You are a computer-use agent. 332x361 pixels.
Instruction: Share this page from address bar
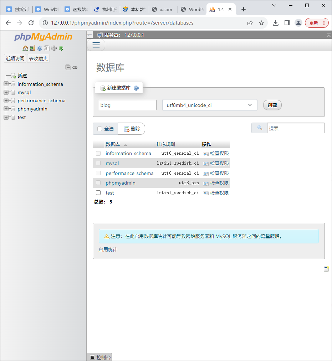(250, 23)
